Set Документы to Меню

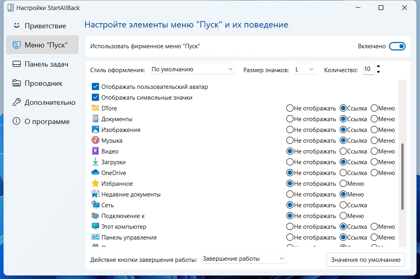pos(374,119)
